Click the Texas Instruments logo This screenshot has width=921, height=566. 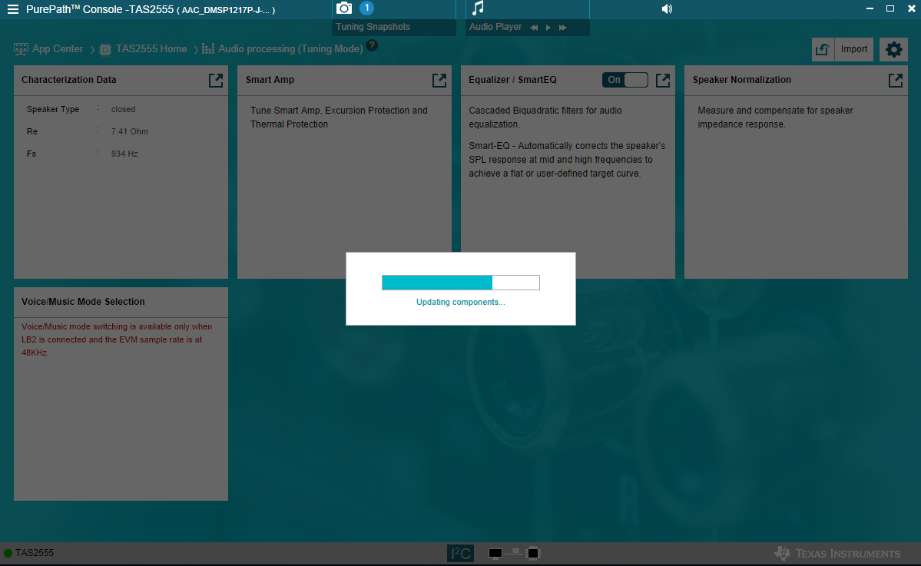click(837, 553)
